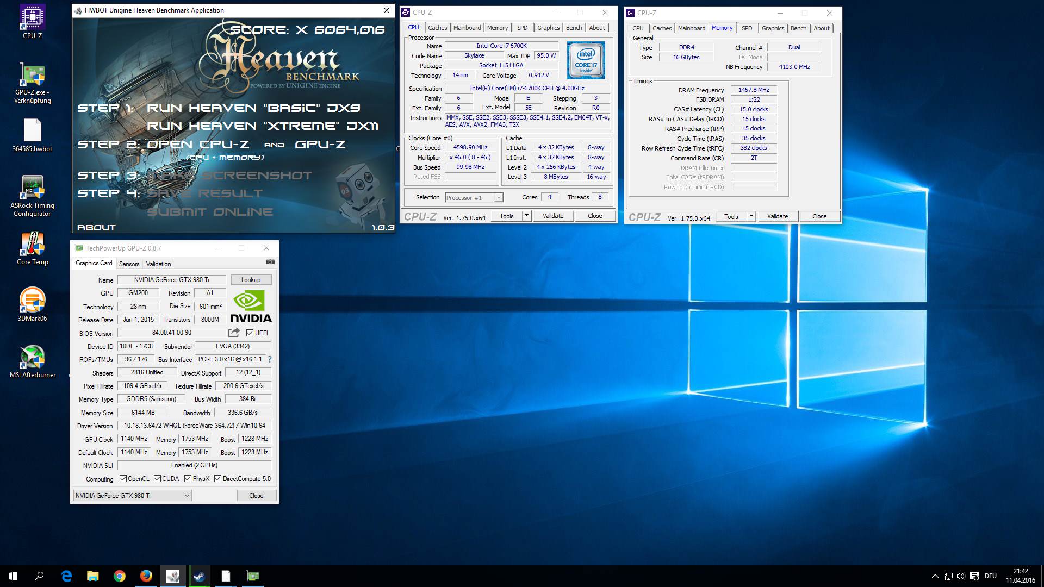Click the GPU-Z screenshot camera icon
The width and height of the screenshot is (1044, 587).
tap(270, 262)
